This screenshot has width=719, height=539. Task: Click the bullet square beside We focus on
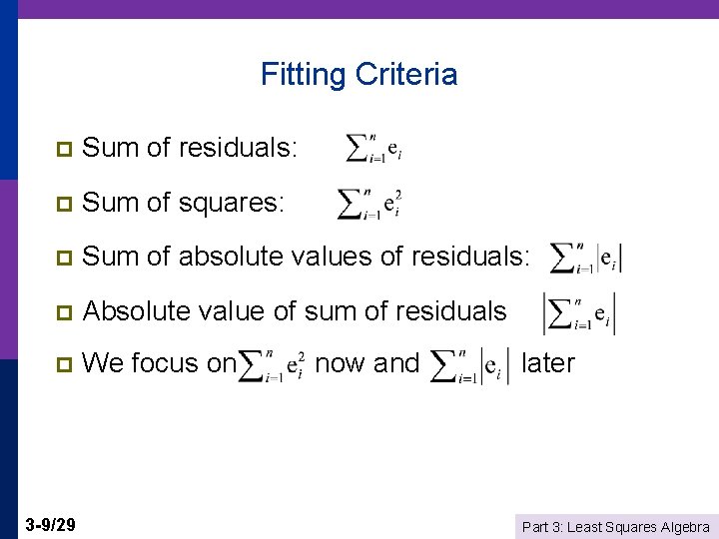click(64, 365)
